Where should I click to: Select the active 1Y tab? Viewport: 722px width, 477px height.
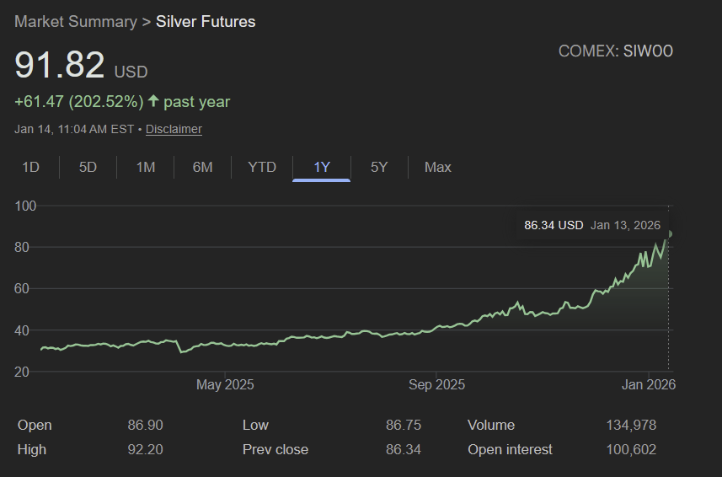(322, 167)
